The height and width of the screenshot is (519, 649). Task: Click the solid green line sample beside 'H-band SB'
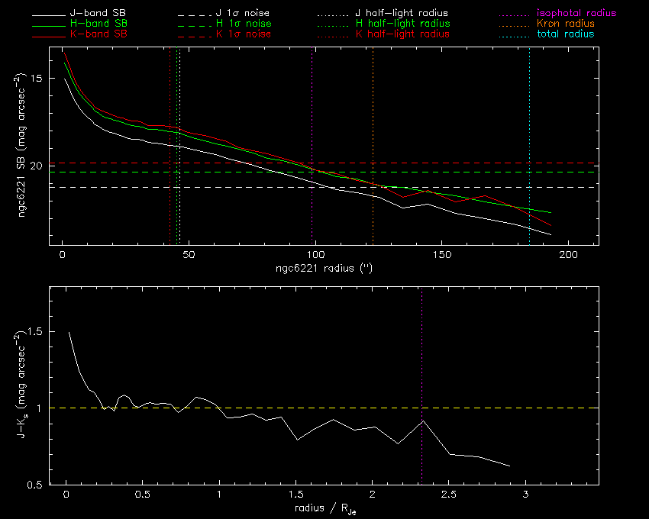pos(49,26)
